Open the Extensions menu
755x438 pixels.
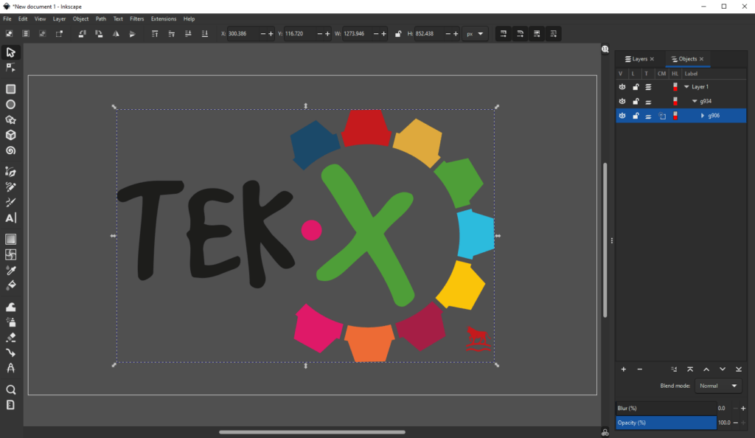[x=163, y=18]
